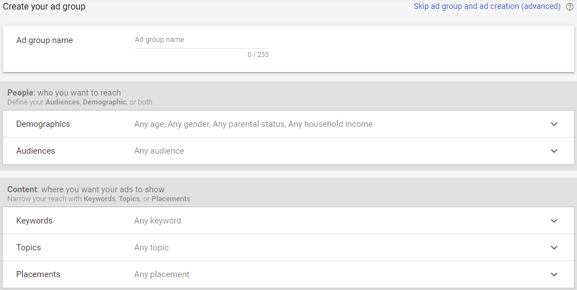Click the 'Any keyword' summary text
577x290 pixels.
click(157, 221)
